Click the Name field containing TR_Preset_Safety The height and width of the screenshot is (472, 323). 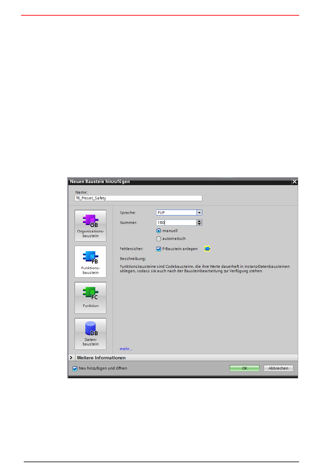(138, 198)
